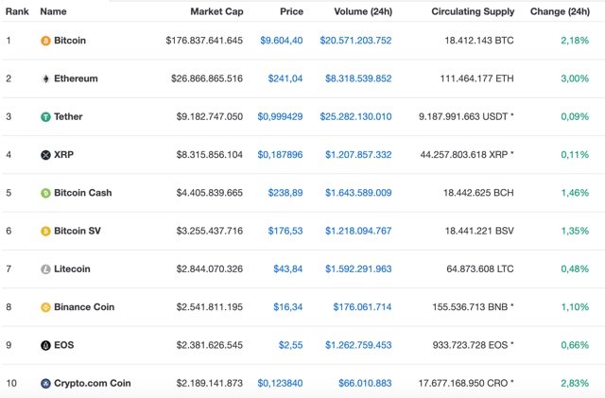Viewport: 605px width, 398px height.
Task: Open Ethereum's price link $241,04
Action: (283, 78)
